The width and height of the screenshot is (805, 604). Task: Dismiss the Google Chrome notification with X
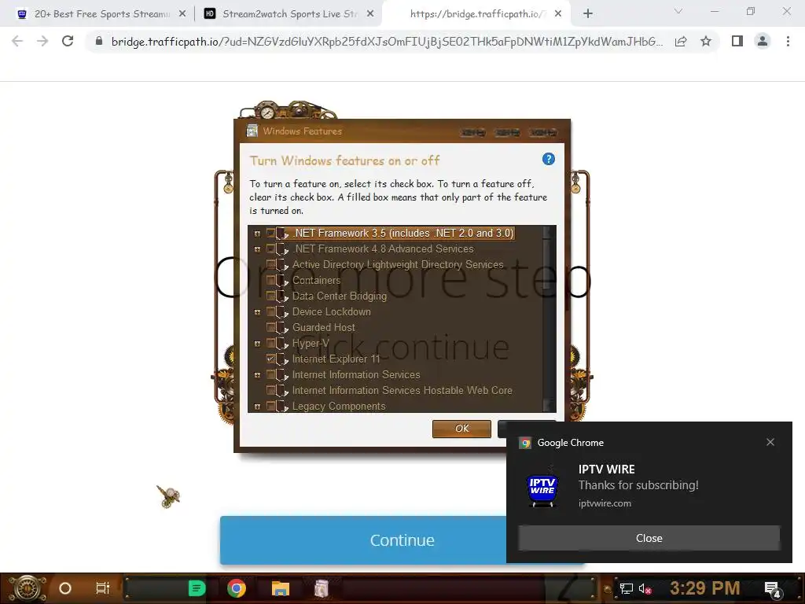(770, 442)
